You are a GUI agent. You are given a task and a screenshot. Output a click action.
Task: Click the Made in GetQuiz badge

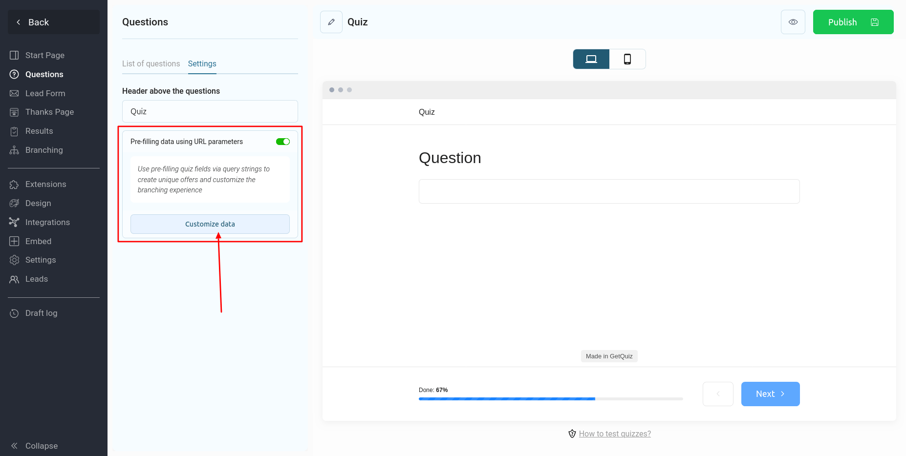pyautogui.click(x=609, y=356)
